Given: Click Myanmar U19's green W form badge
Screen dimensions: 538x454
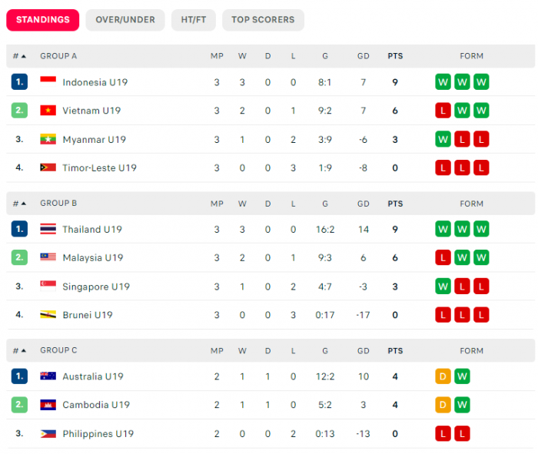Looking at the screenshot, I should [443, 139].
